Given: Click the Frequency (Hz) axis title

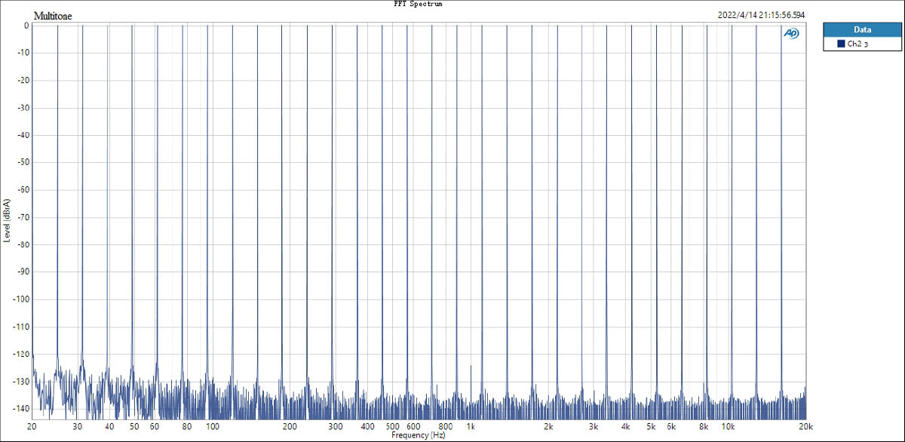Looking at the screenshot, I should 419,436.
